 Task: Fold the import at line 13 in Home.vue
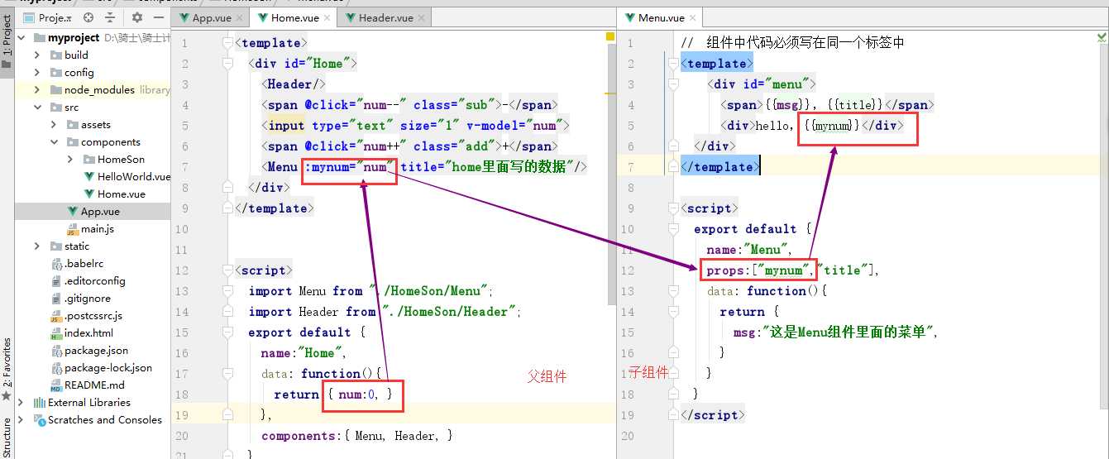point(228,291)
